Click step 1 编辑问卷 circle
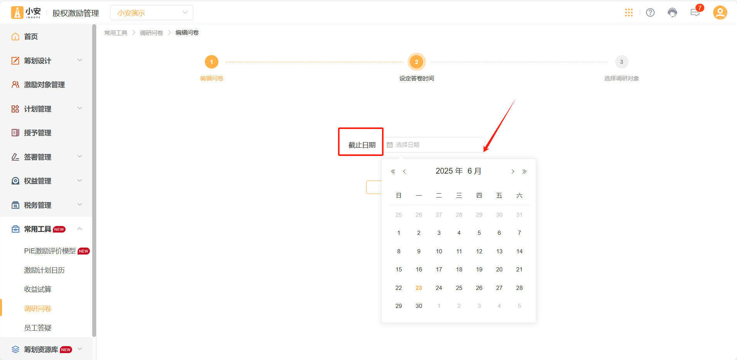The height and width of the screenshot is (360, 737). coord(211,62)
